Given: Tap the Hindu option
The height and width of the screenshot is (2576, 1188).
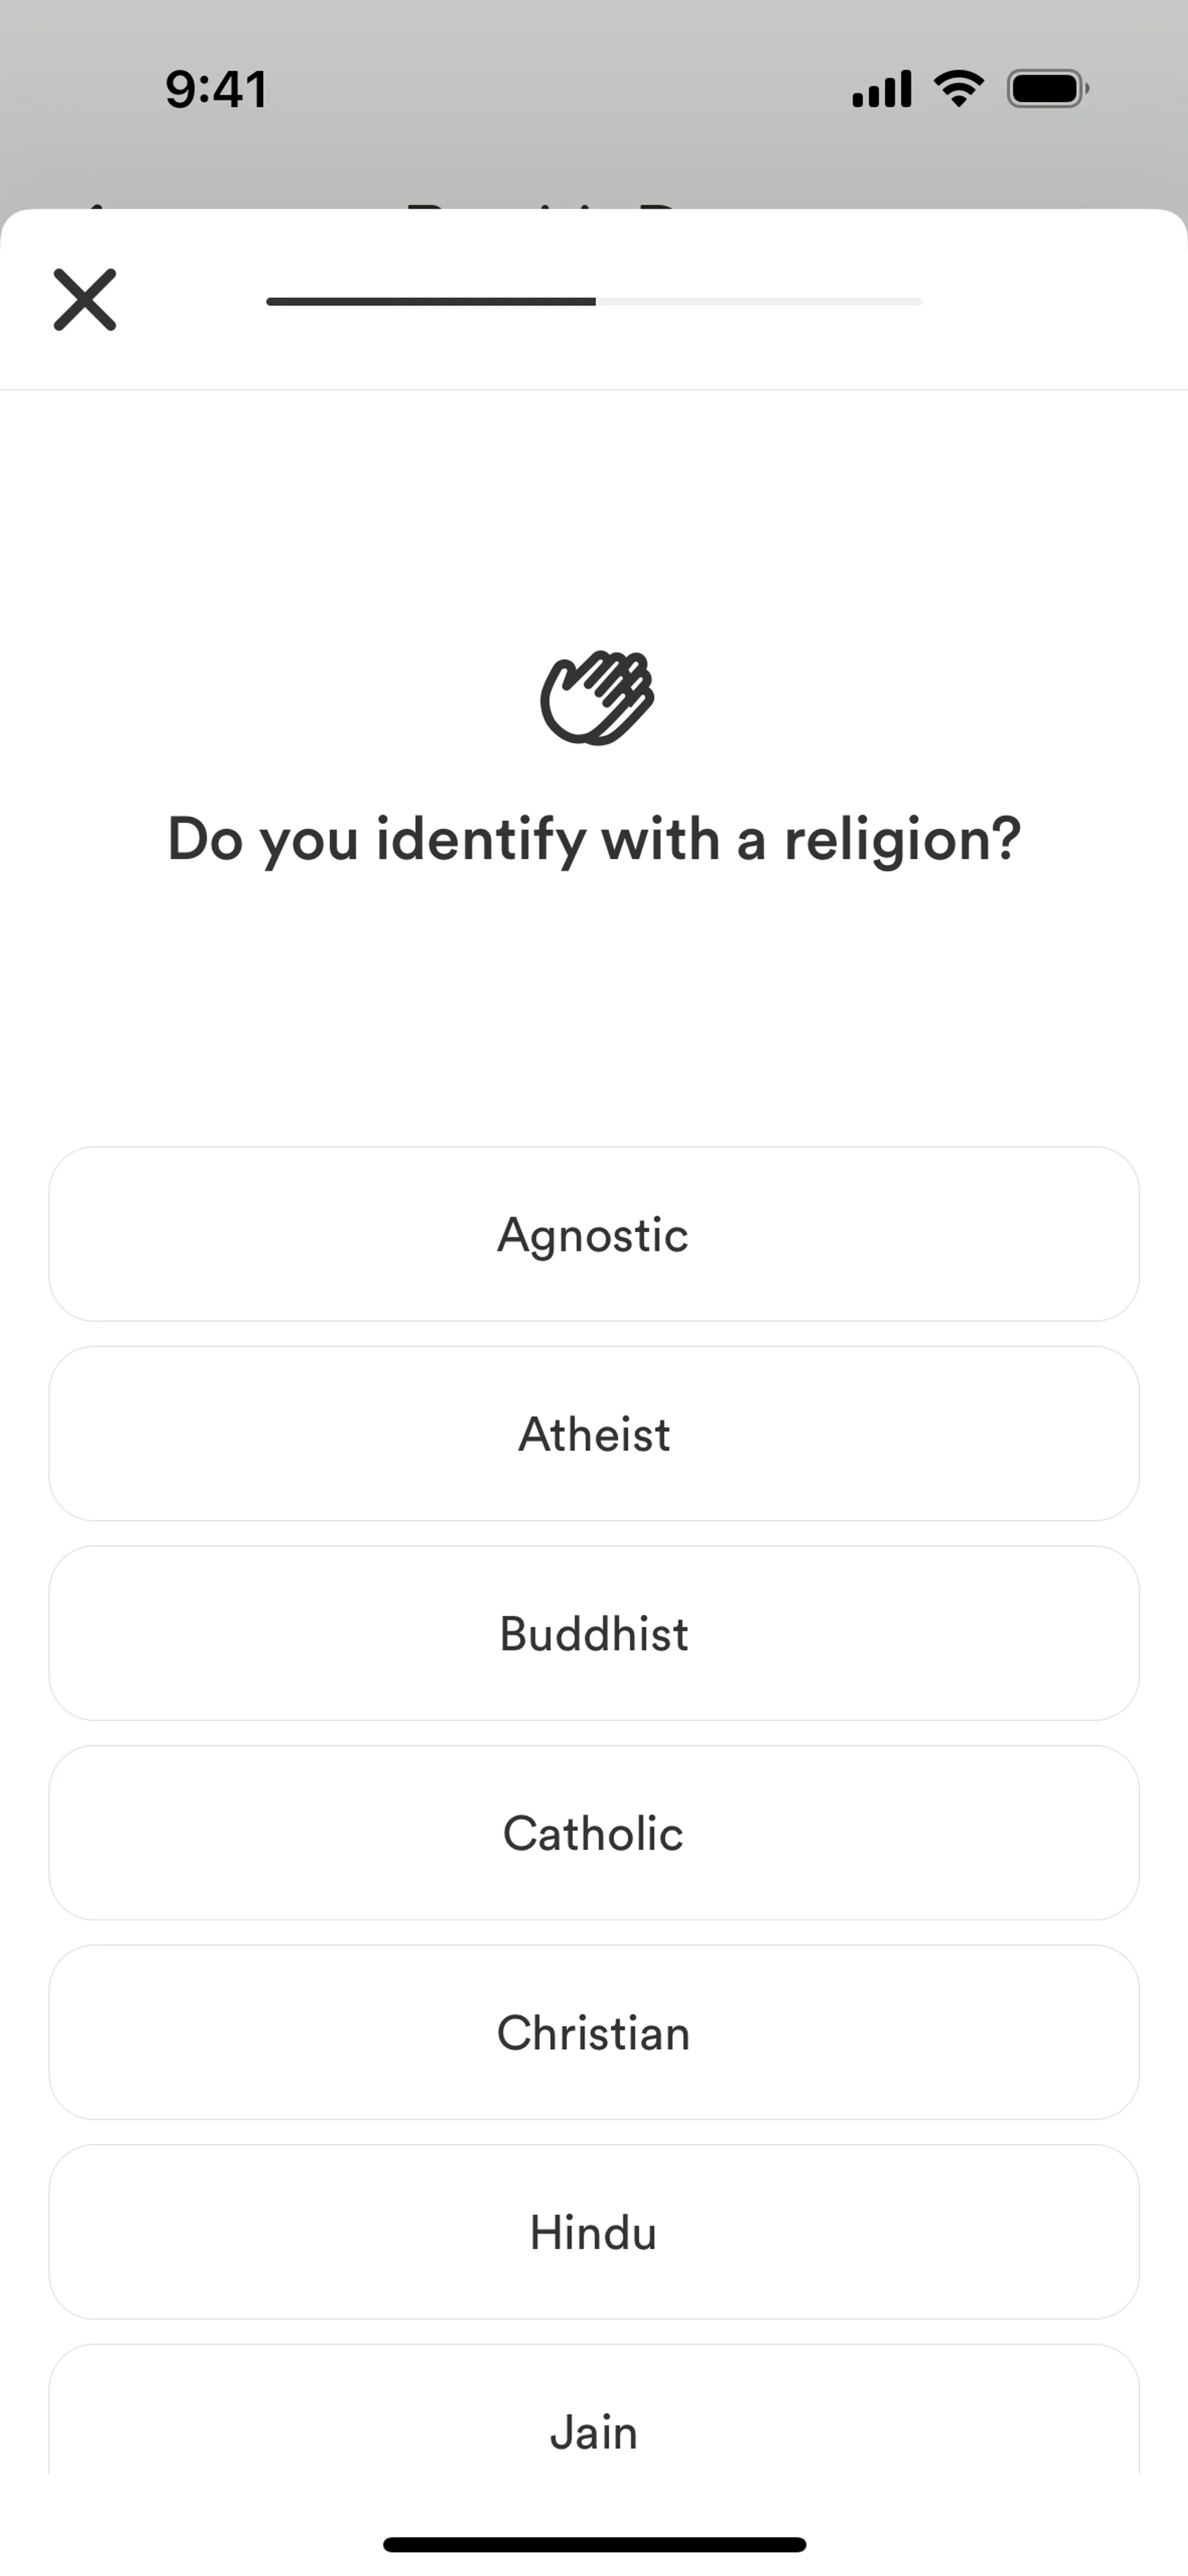Looking at the screenshot, I should (594, 2232).
